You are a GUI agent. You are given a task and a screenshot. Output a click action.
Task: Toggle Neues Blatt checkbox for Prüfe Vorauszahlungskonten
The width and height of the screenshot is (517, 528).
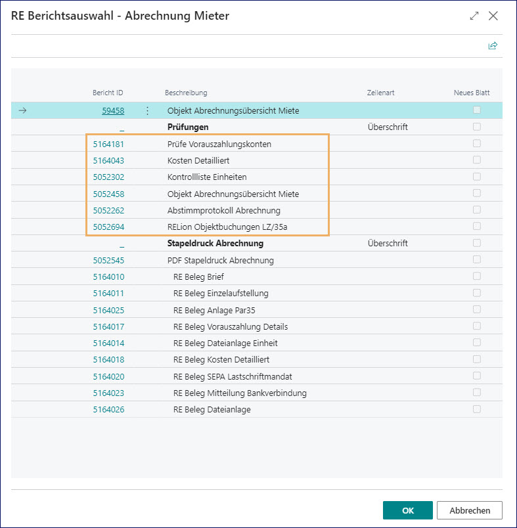477,143
